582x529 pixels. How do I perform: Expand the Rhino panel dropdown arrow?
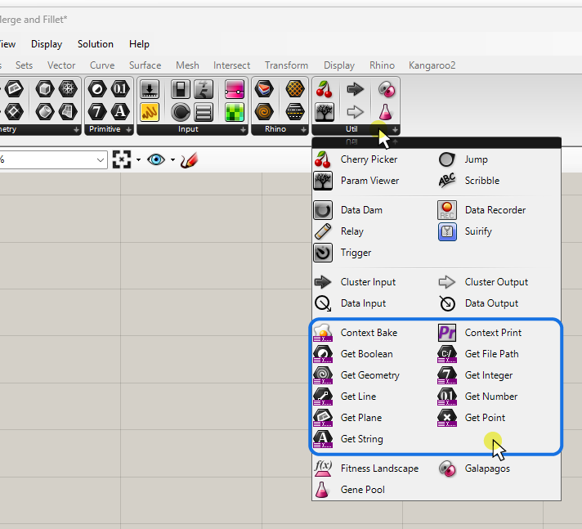point(303,130)
